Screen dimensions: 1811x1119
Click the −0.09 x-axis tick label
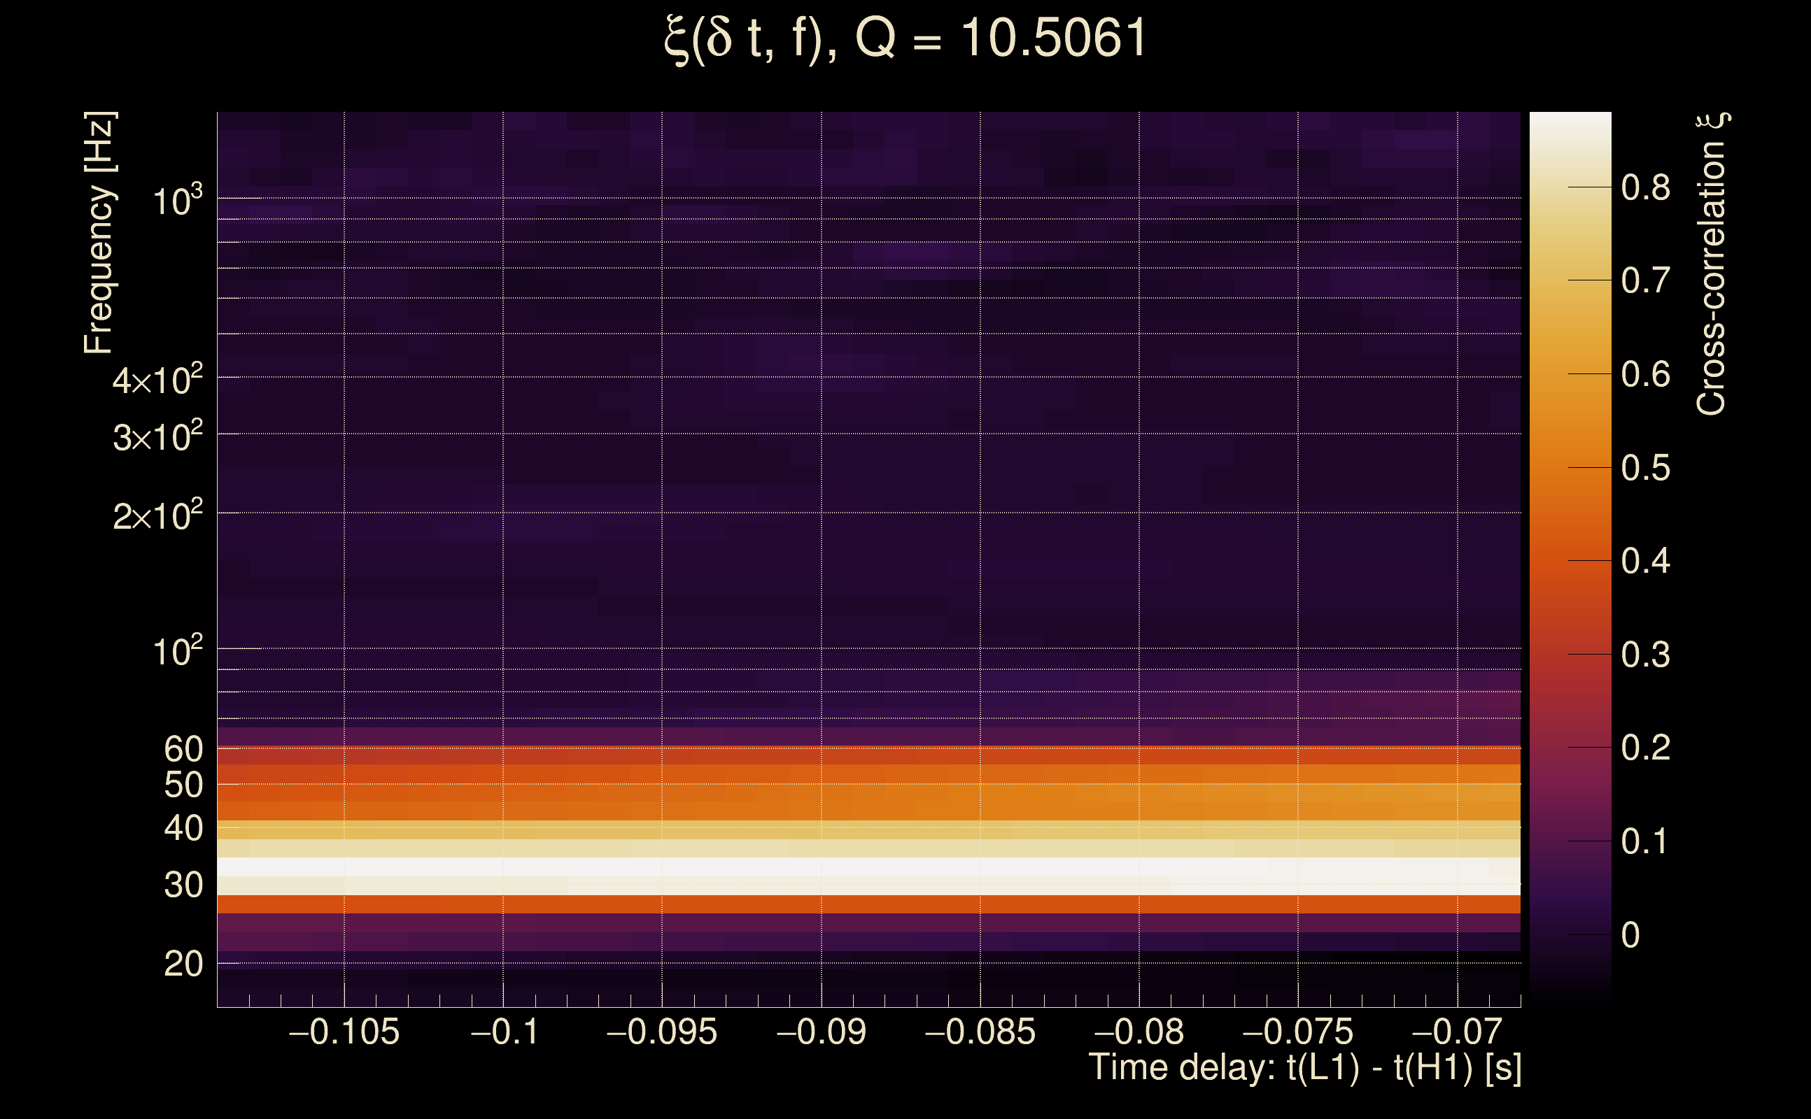pos(821,1032)
